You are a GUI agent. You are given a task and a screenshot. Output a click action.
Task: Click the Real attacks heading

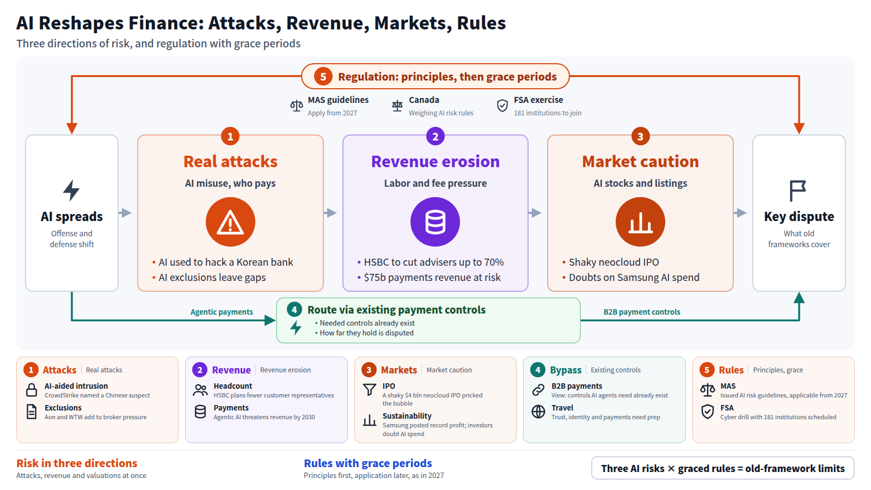[x=230, y=162]
